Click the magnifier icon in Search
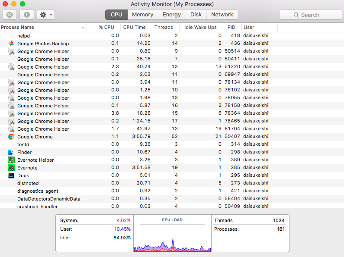The image size is (344, 257). coord(296,15)
